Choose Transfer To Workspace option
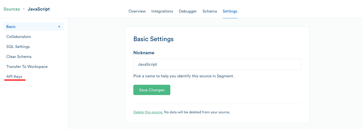 [27, 66]
